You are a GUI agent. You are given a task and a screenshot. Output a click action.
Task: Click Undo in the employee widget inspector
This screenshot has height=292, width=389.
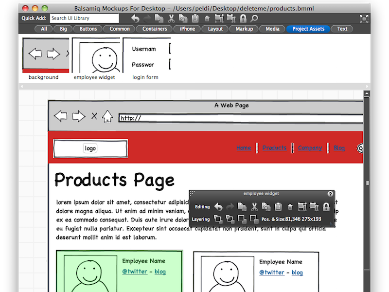(x=218, y=207)
